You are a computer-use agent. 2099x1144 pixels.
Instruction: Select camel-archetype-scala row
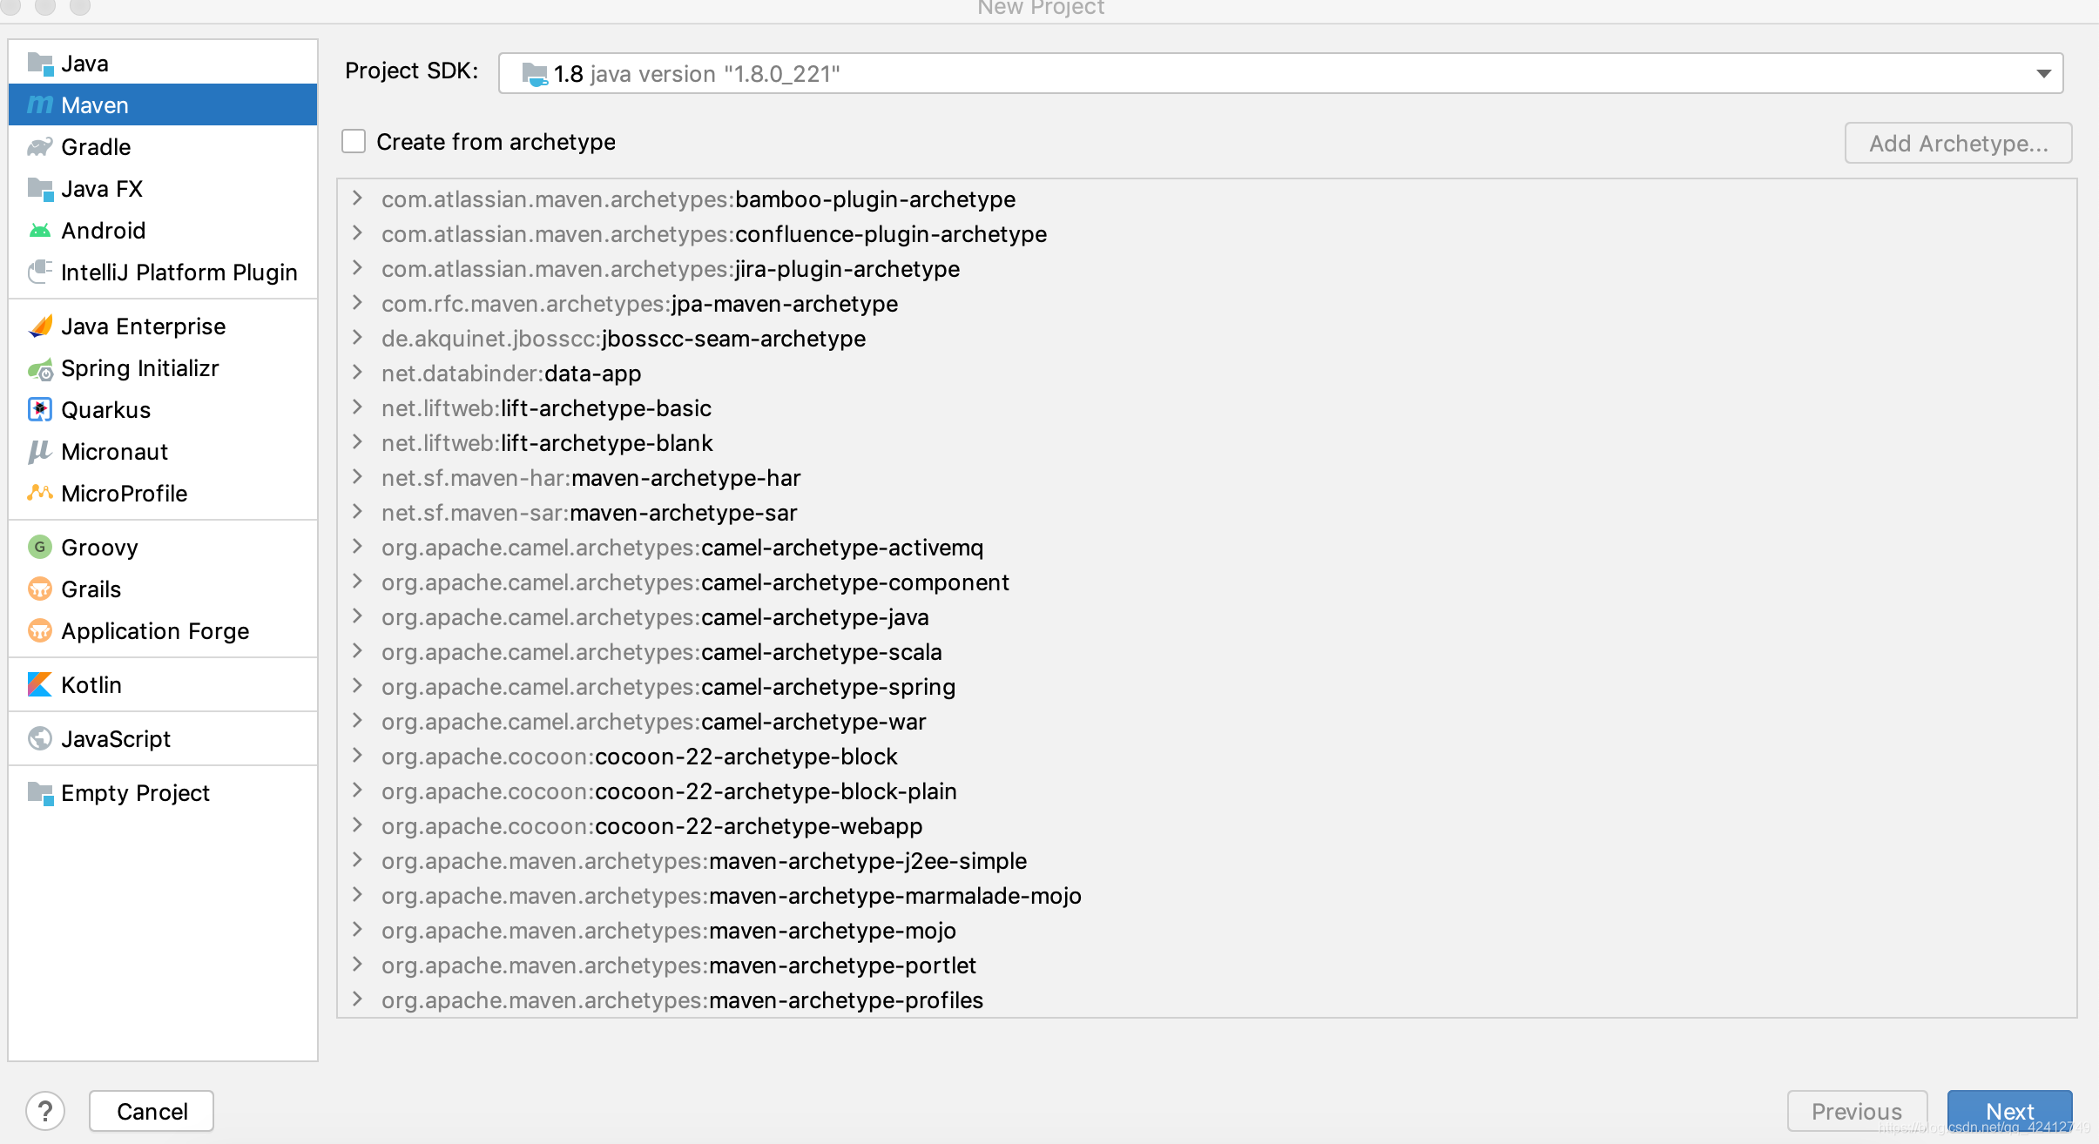click(1206, 652)
